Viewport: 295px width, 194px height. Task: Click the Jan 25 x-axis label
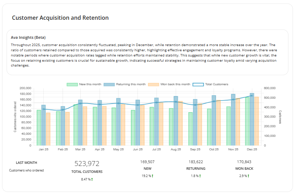point(44,149)
